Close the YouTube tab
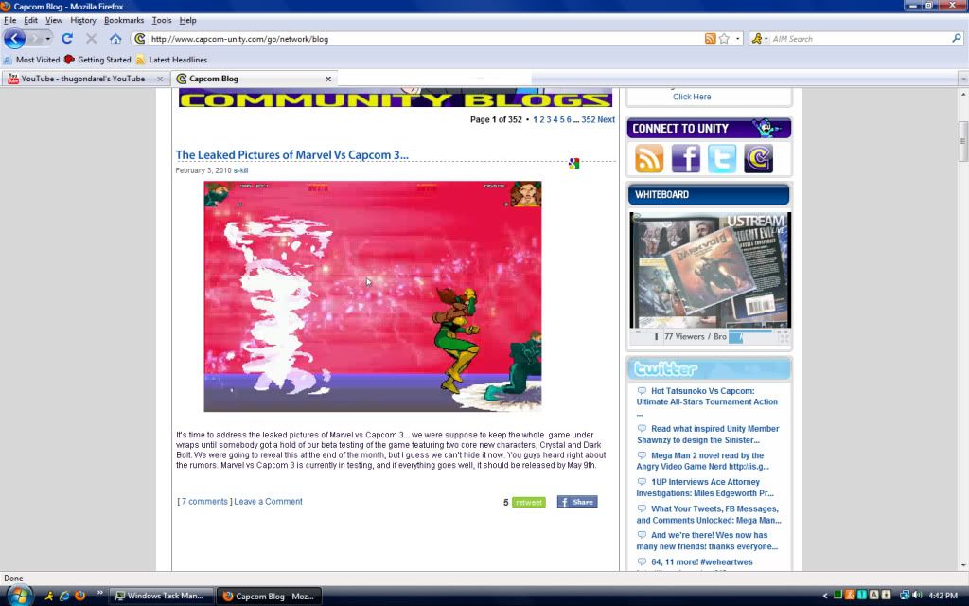This screenshot has height=606, width=969. click(x=160, y=80)
